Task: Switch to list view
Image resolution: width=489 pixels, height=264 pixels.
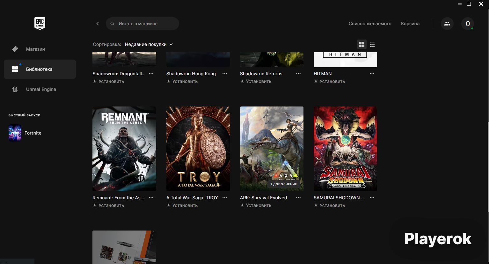Action: pos(372,44)
